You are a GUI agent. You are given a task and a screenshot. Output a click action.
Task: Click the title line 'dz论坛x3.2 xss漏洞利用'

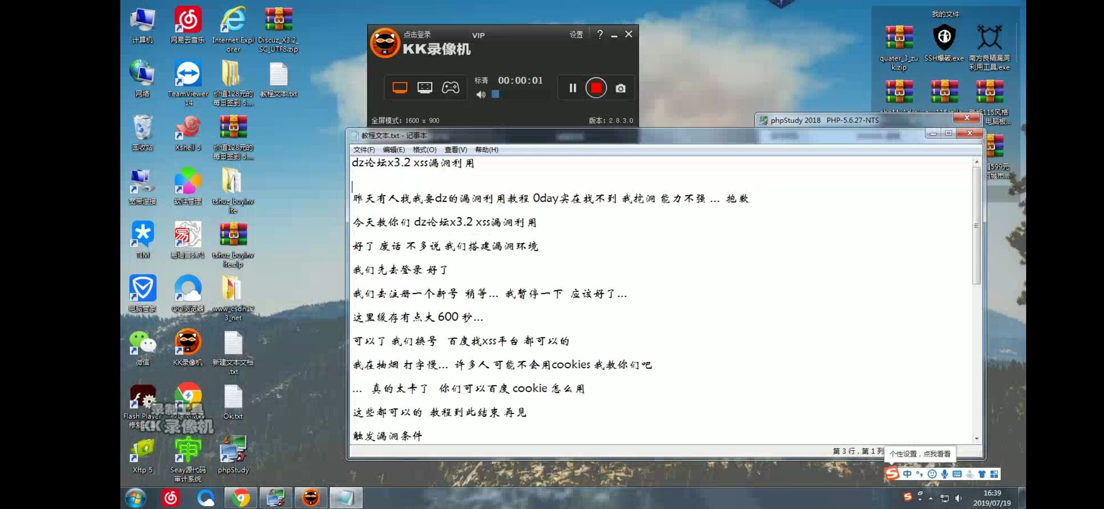tap(413, 163)
